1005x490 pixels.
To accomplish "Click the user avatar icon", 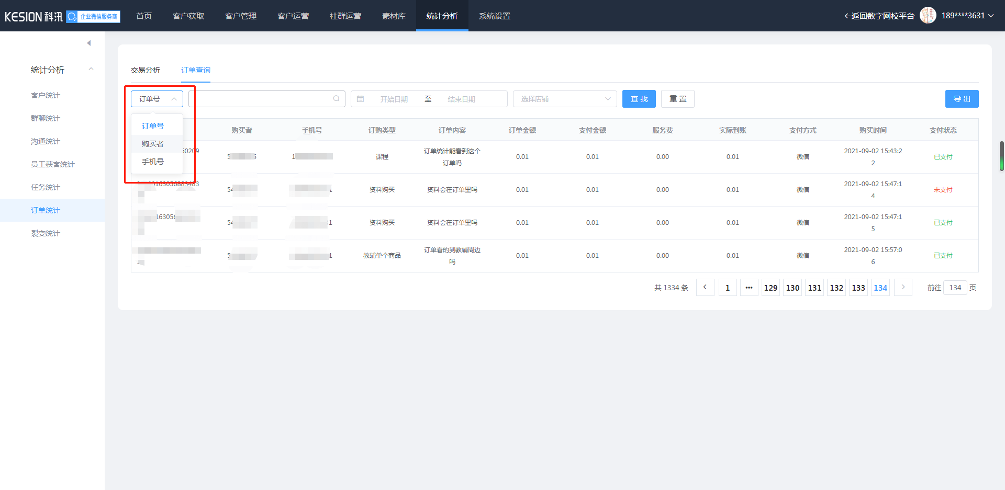I will point(928,16).
